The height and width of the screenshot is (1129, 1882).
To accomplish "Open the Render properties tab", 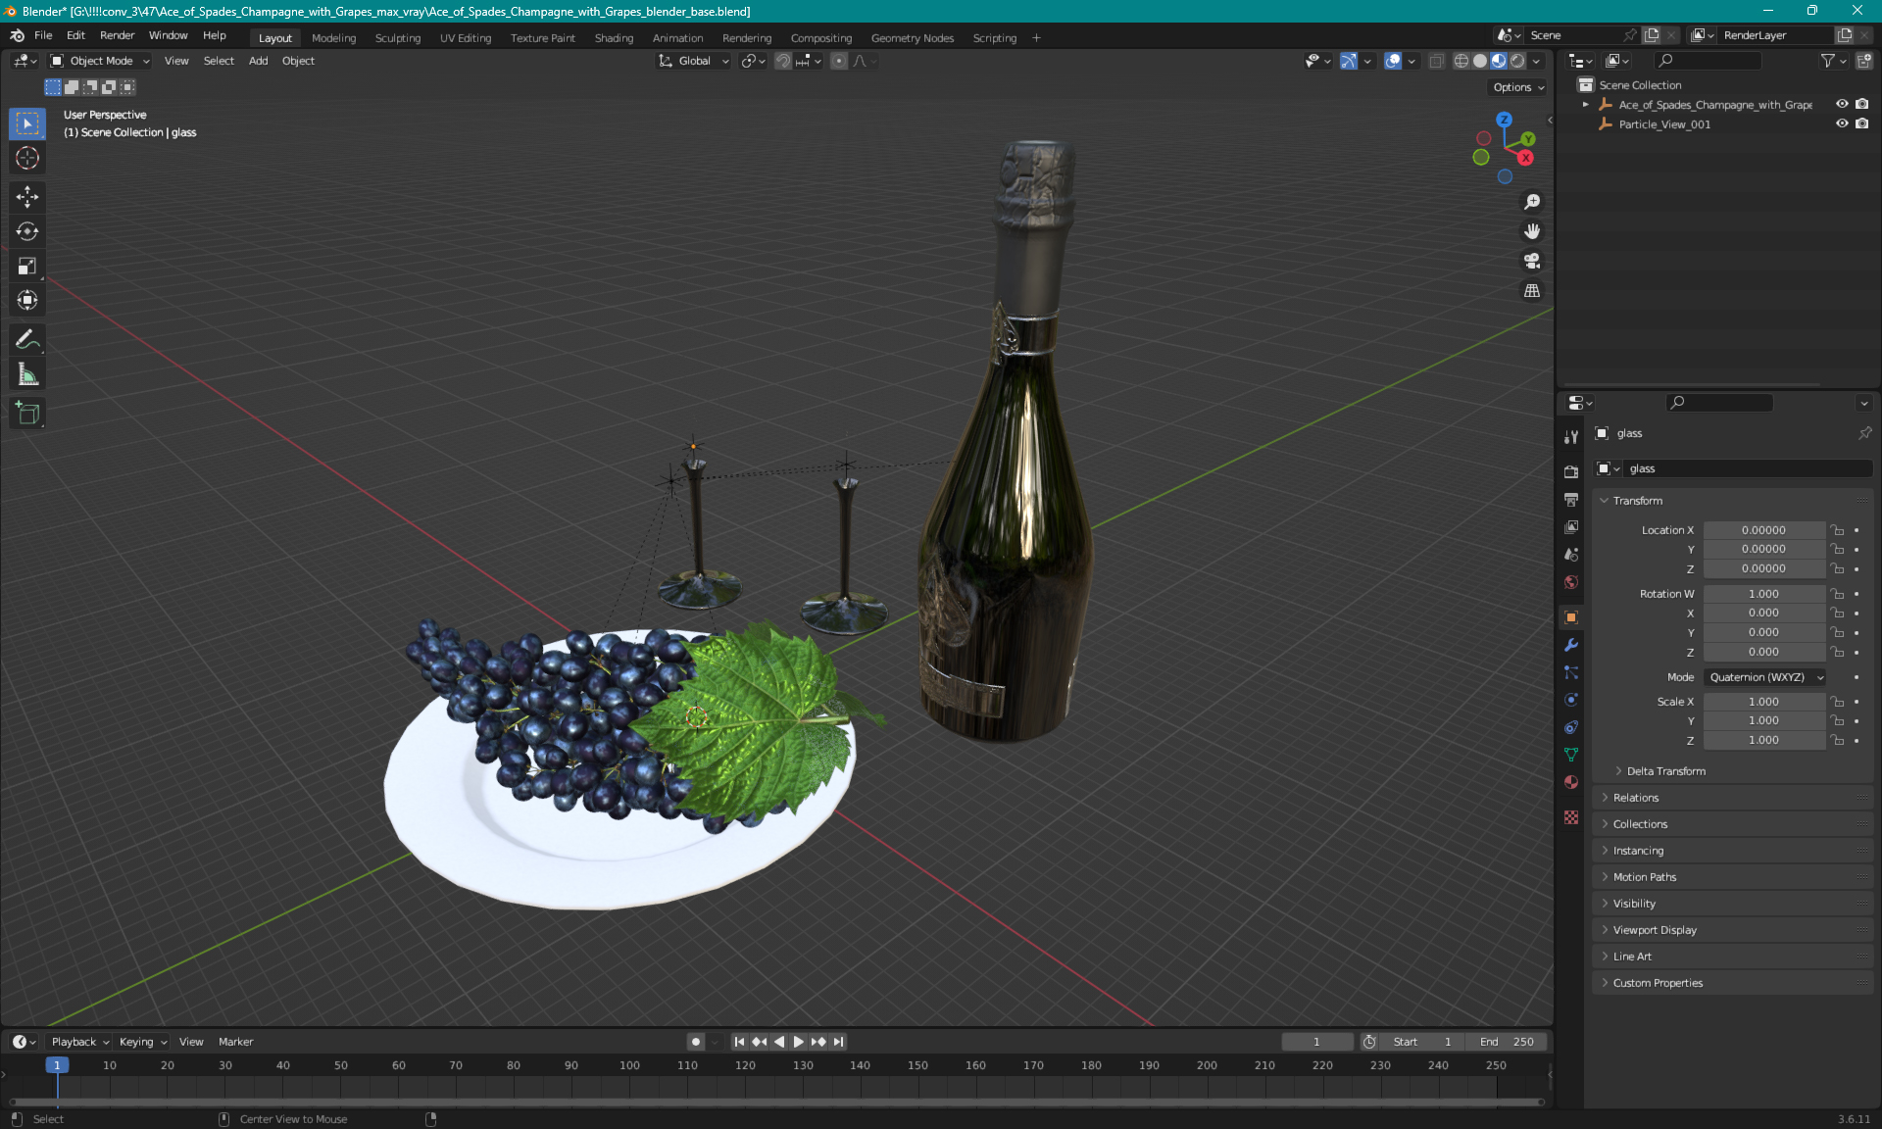I will (1571, 472).
